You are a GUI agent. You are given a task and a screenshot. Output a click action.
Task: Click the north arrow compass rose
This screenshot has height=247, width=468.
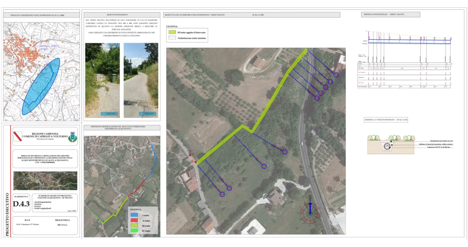pos(310,211)
